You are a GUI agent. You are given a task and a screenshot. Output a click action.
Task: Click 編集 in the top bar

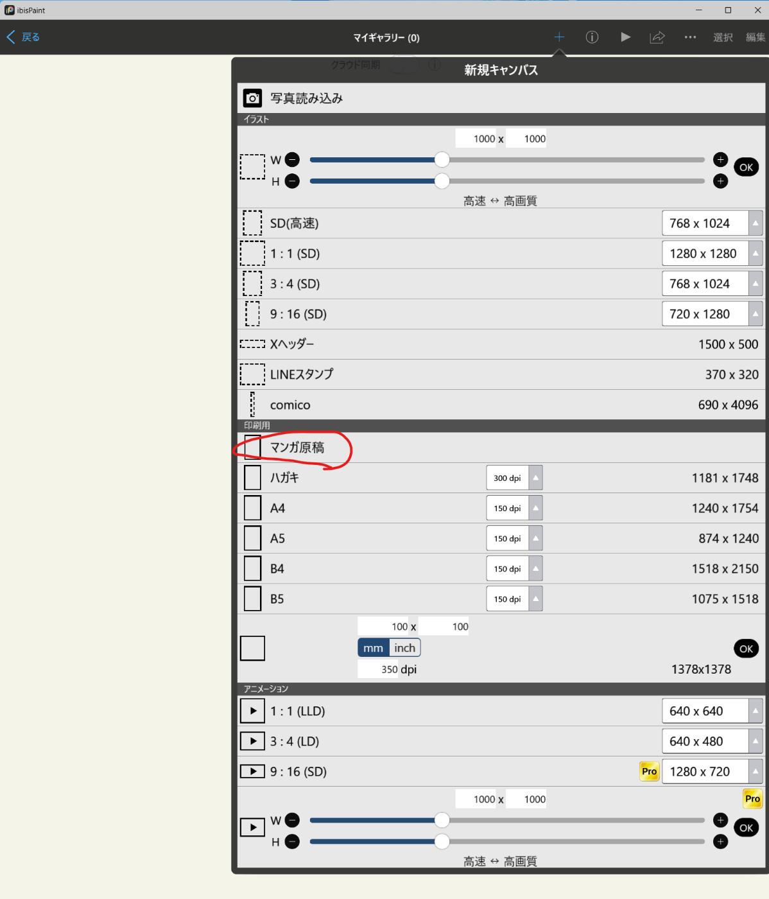tap(756, 37)
